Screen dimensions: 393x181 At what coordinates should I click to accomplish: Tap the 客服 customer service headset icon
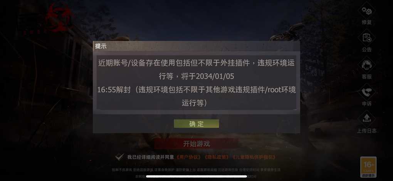coord(367,65)
